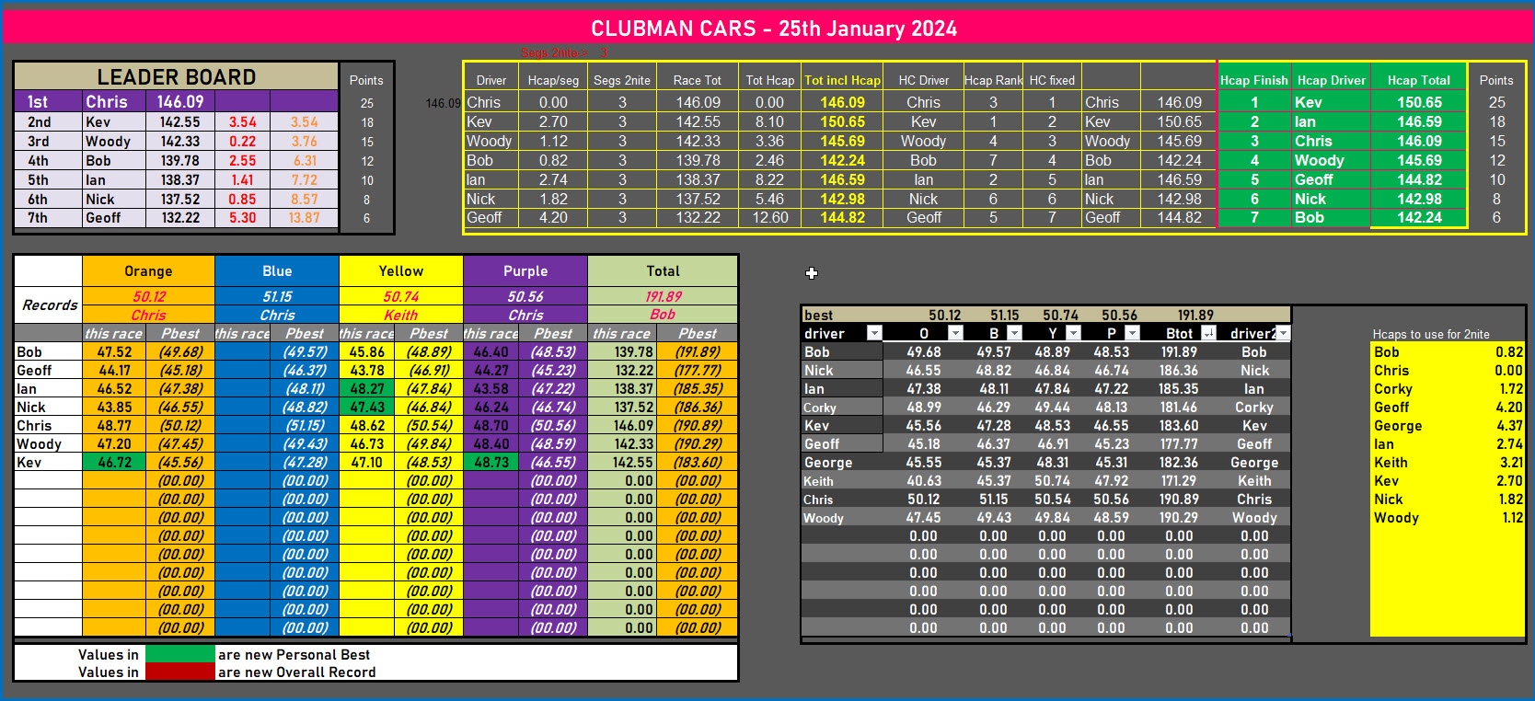Select 'Kev' in the Leader Board 2nd row

tap(114, 121)
